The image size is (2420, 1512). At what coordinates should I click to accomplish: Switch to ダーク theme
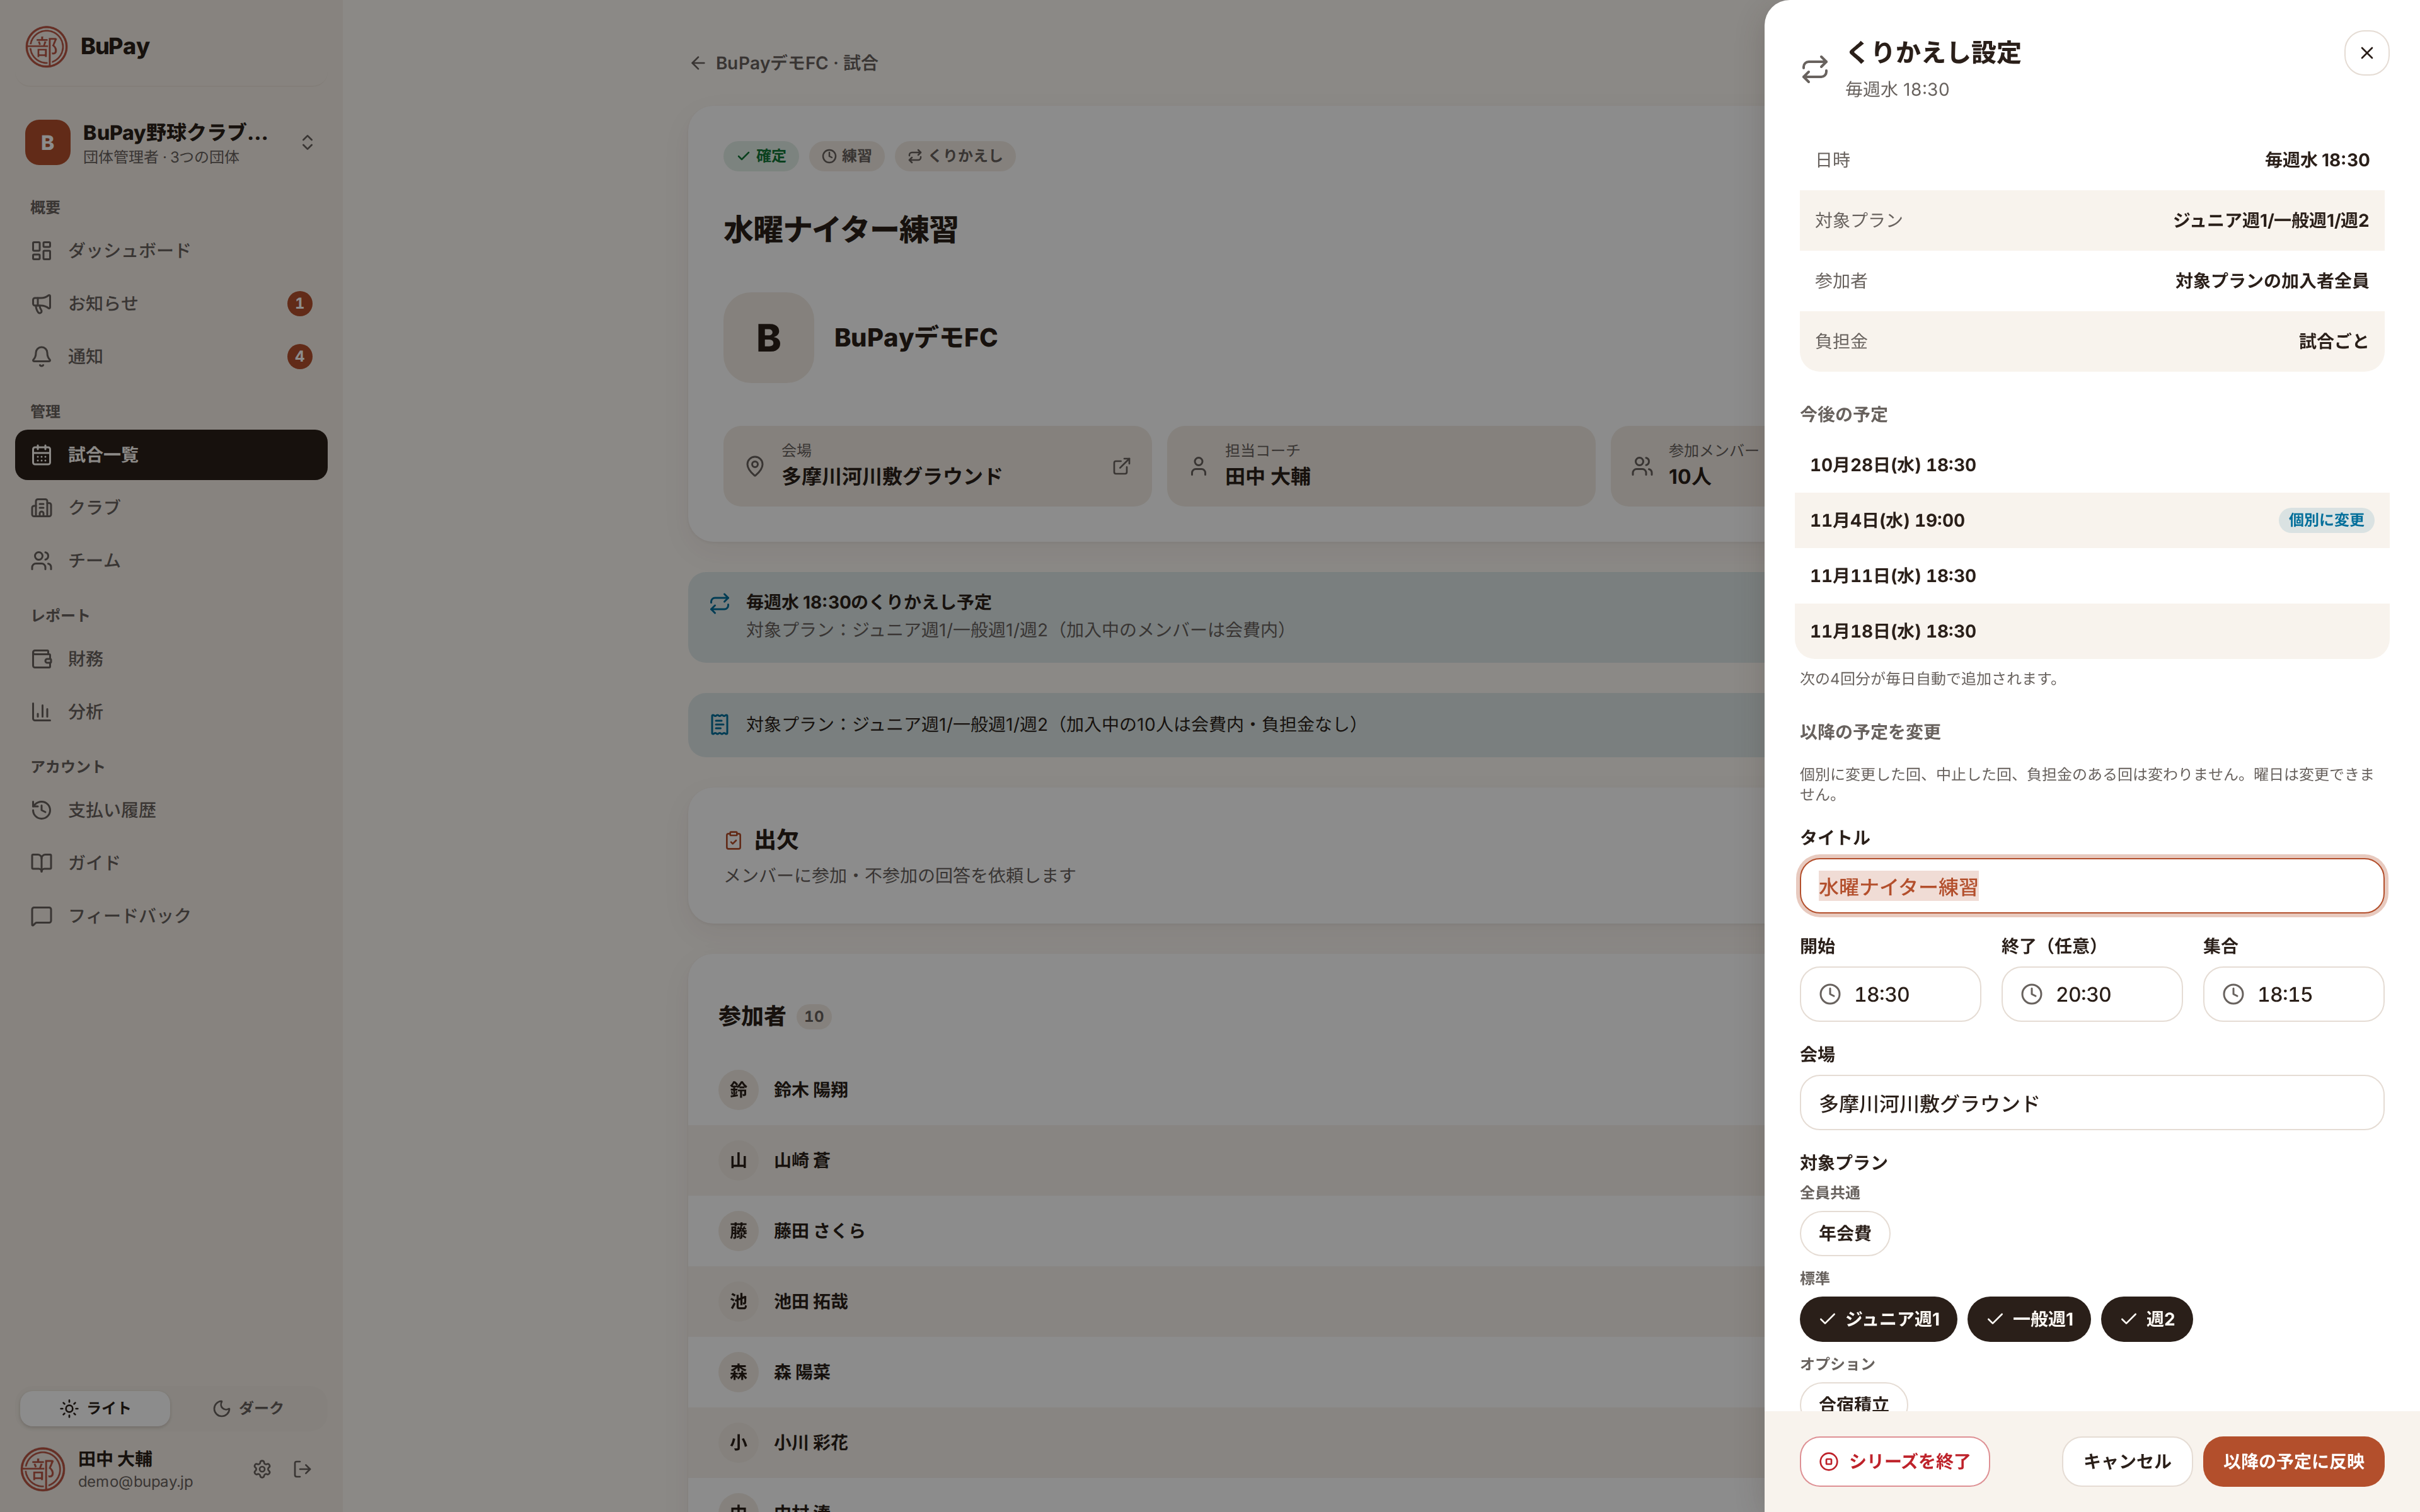click(x=248, y=1408)
